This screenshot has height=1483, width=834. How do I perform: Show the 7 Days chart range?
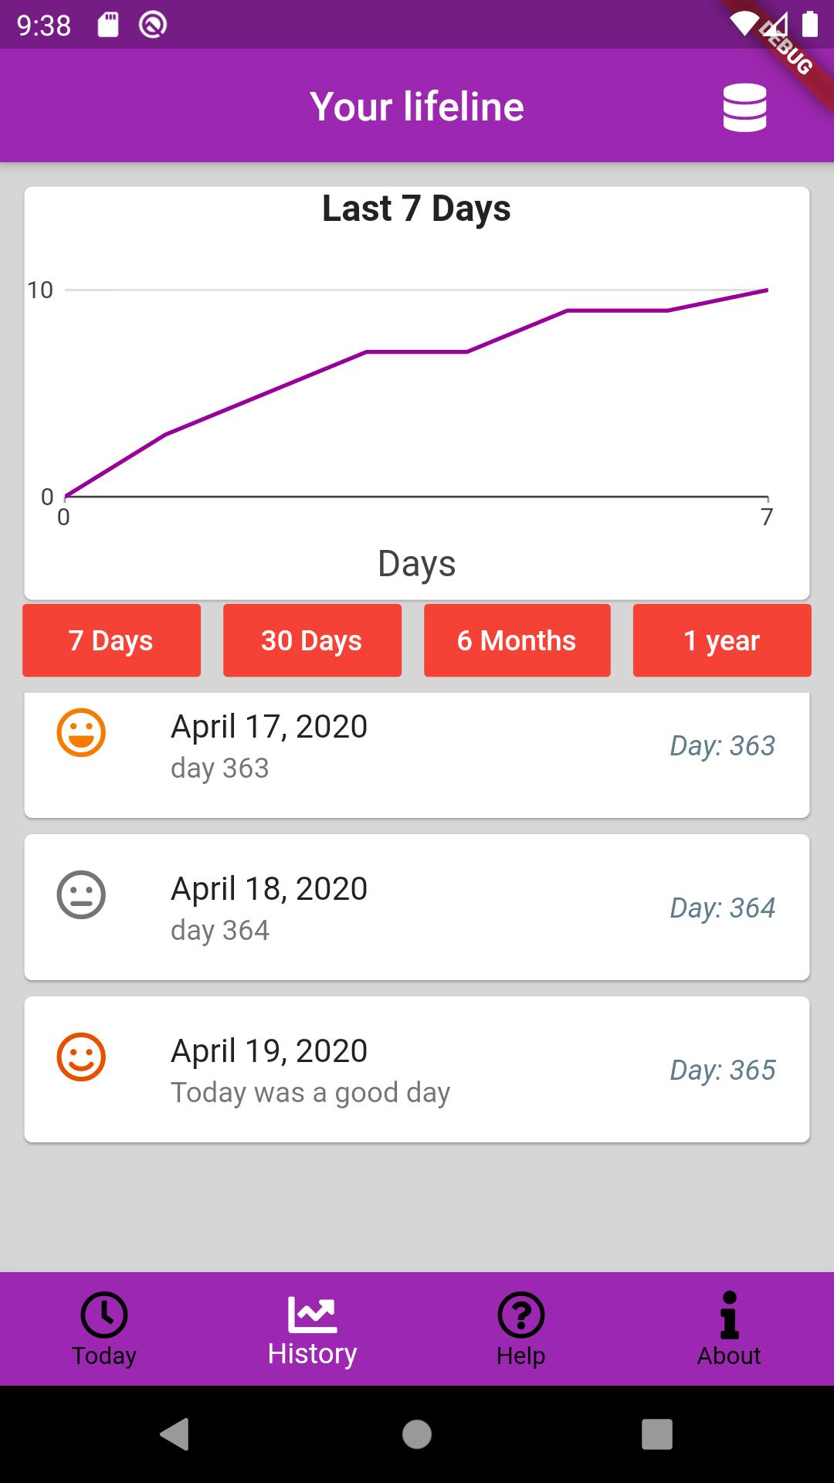111,640
